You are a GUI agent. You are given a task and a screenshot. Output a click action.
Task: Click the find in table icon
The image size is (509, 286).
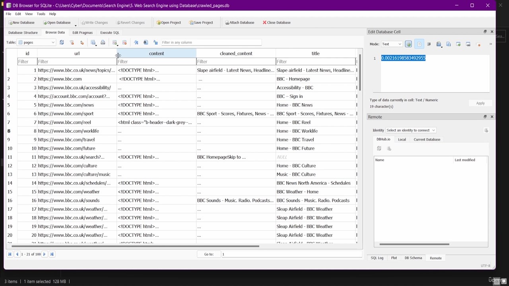146,43
